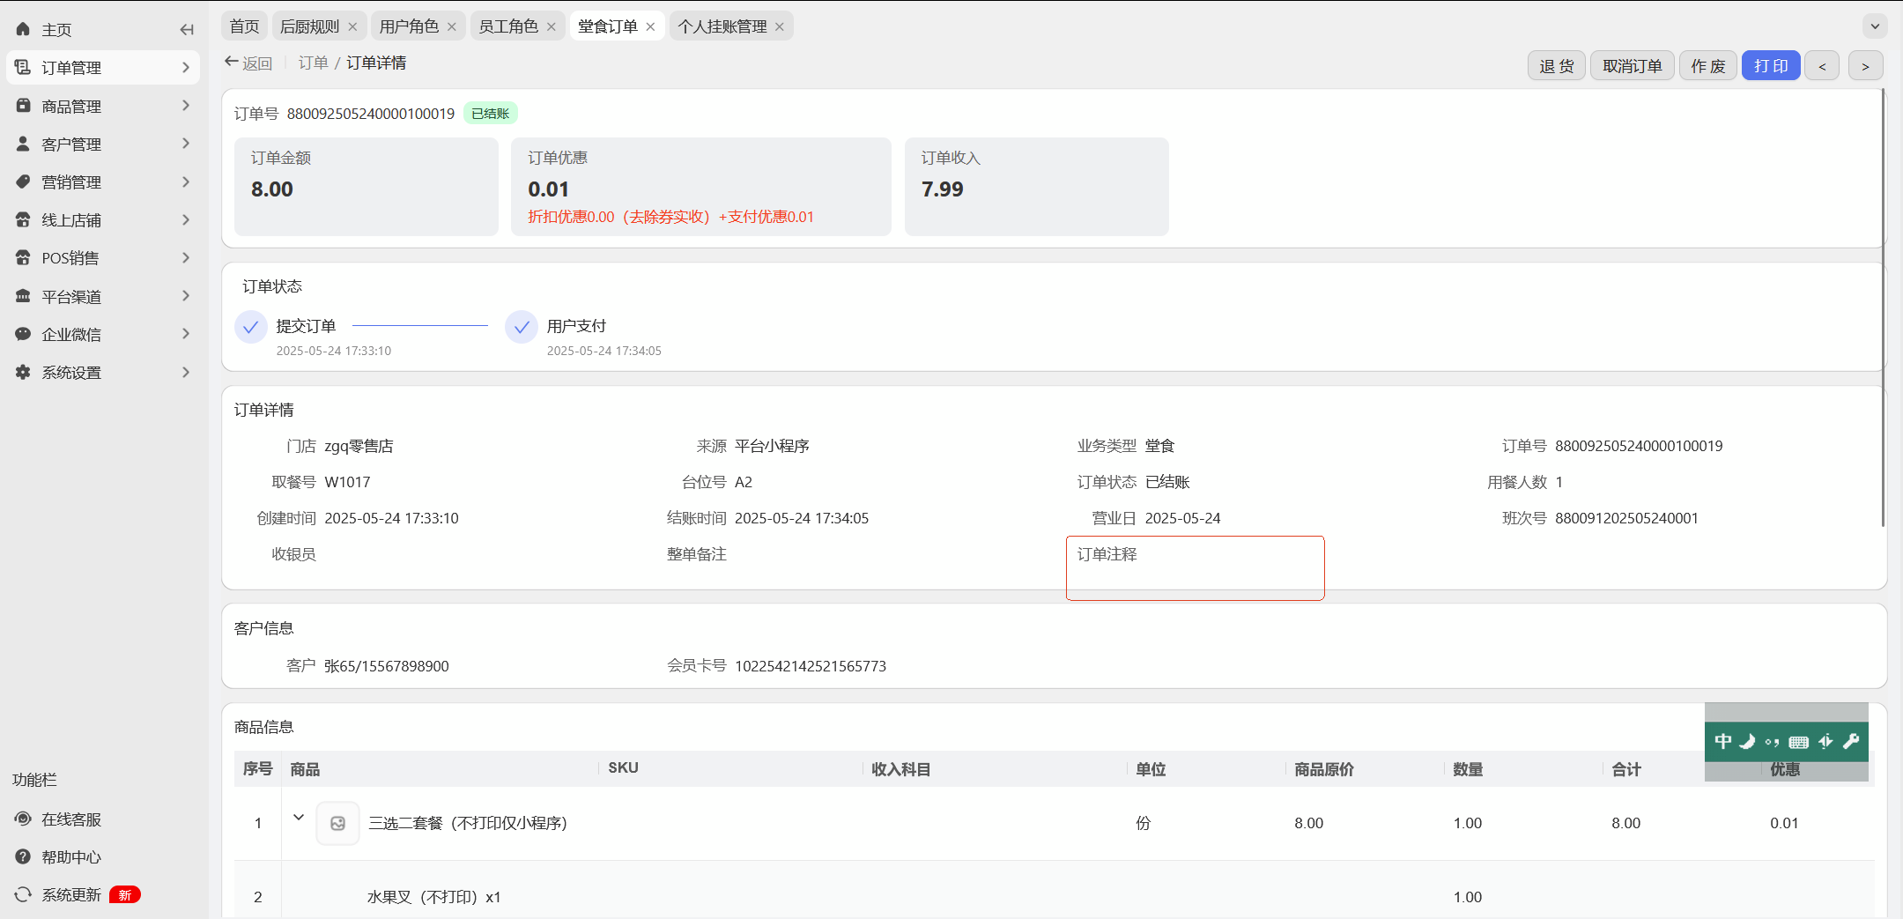Click the Help Center question mark icon
This screenshot has width=1903, height=919.
23,856
